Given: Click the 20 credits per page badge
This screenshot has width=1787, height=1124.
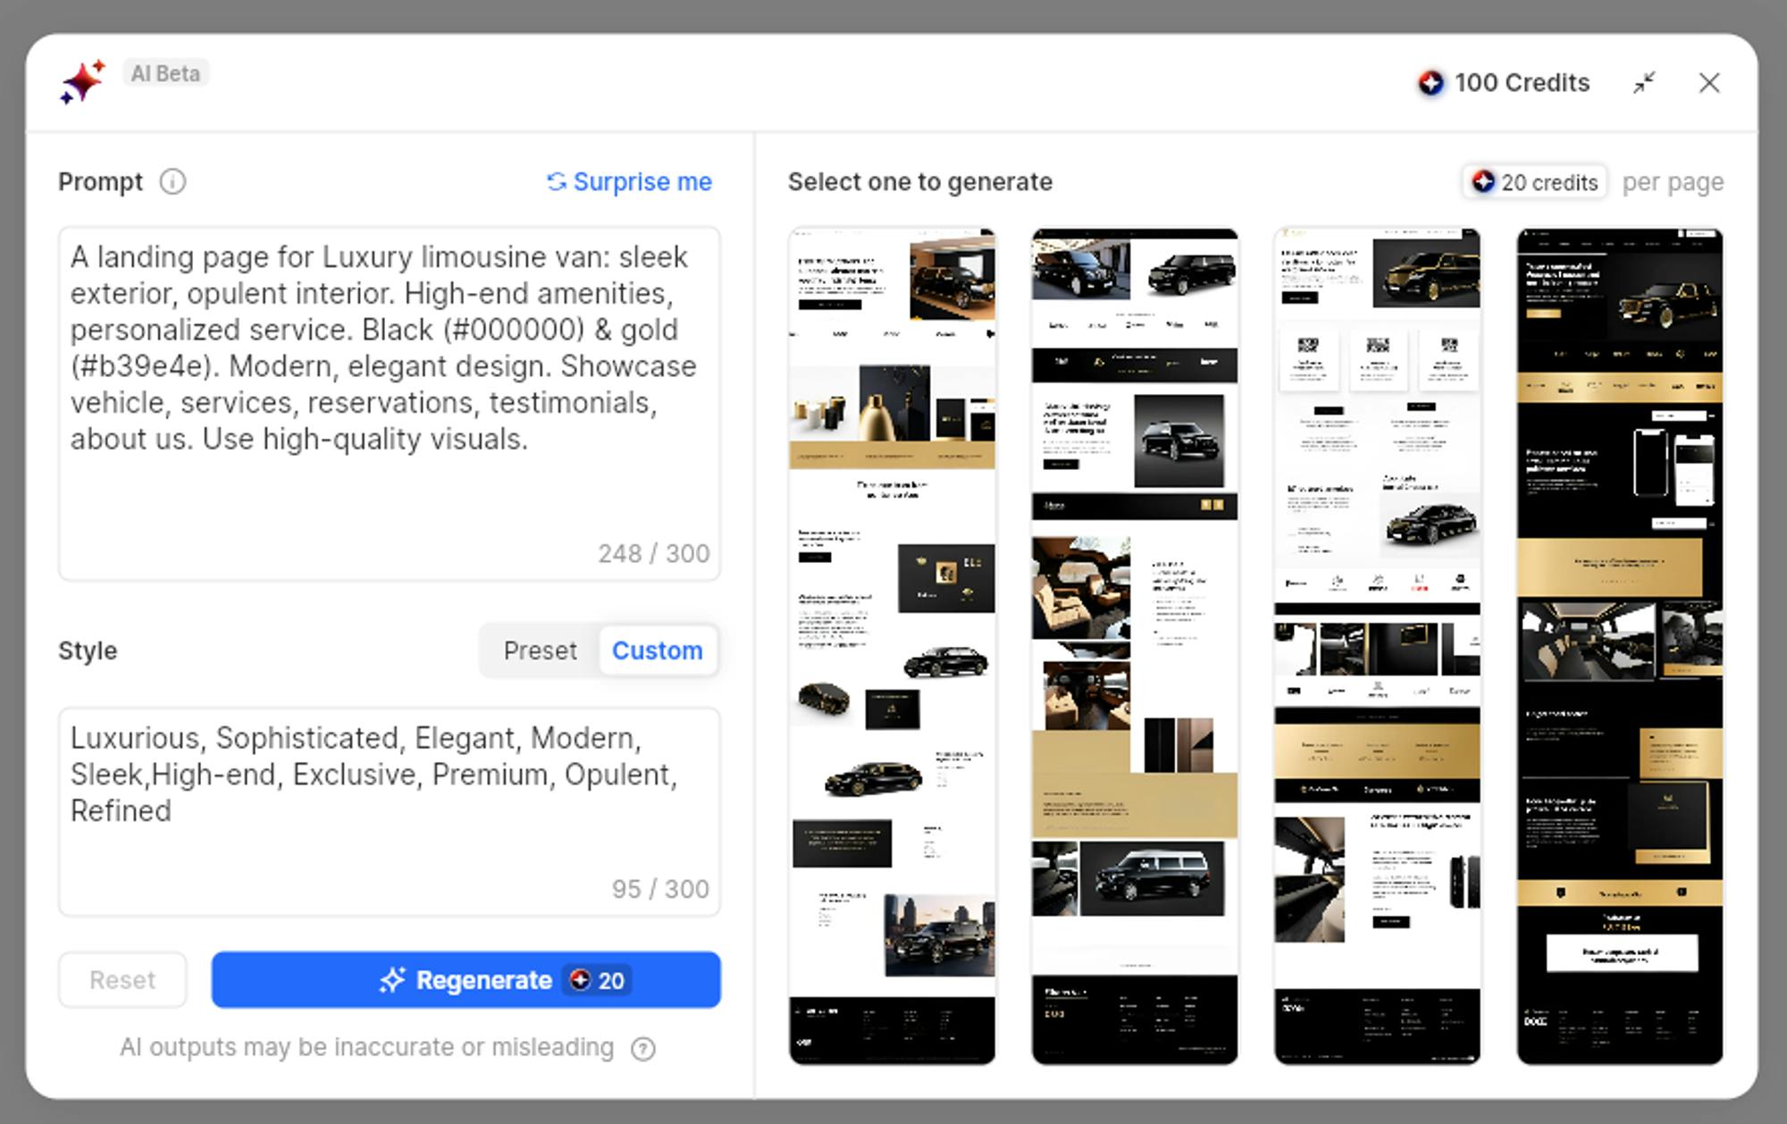Looking at the screenshot, I should click(x=1534, y=182).
